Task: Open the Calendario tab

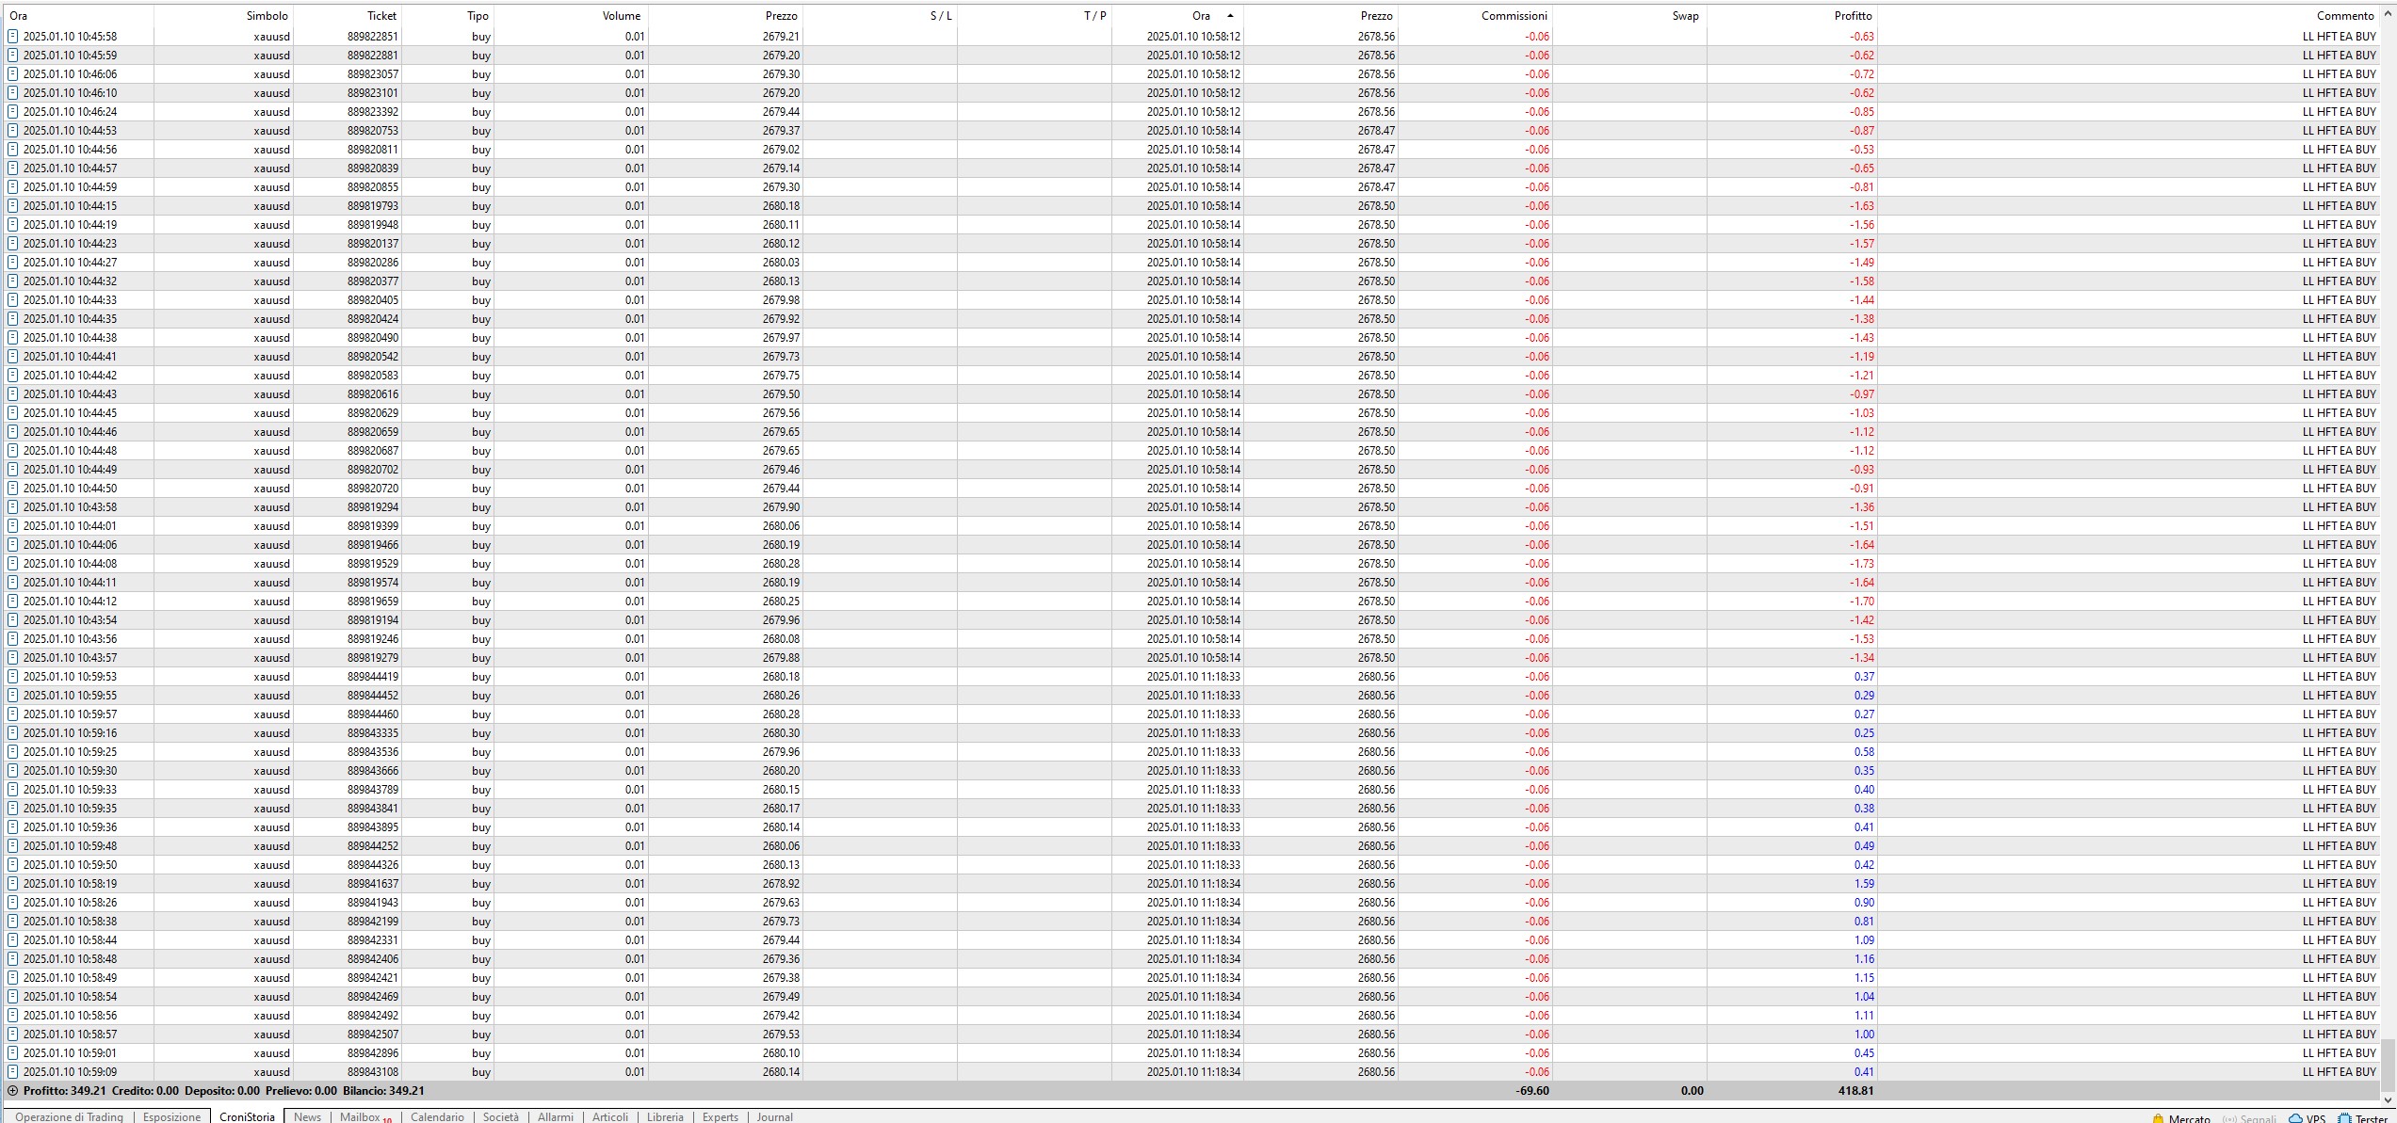Action: tap(438, 1117)
